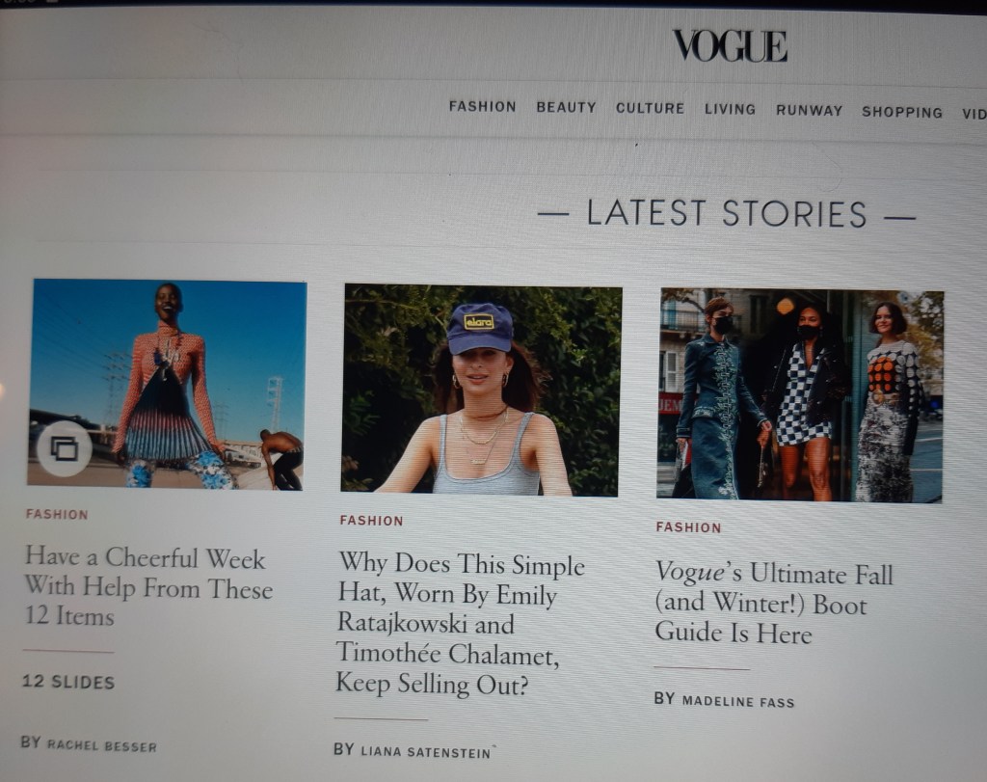Open the Fashion menu item
The image size is (987, 782).
point(482,106)
